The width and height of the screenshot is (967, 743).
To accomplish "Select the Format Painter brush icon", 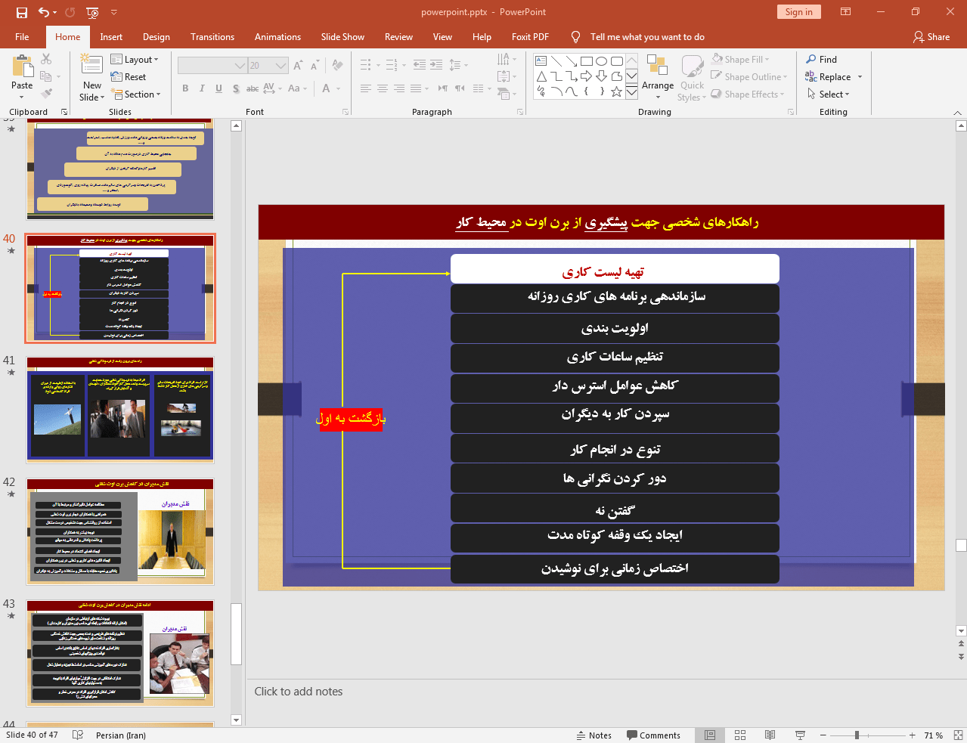I will coord(46,94).
